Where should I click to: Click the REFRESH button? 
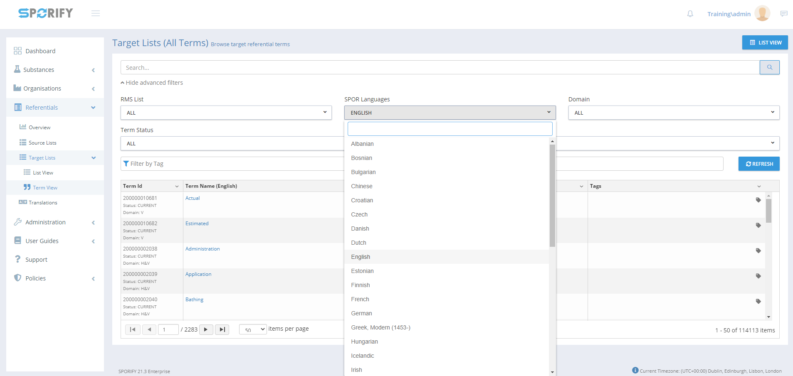click(758, 164)
